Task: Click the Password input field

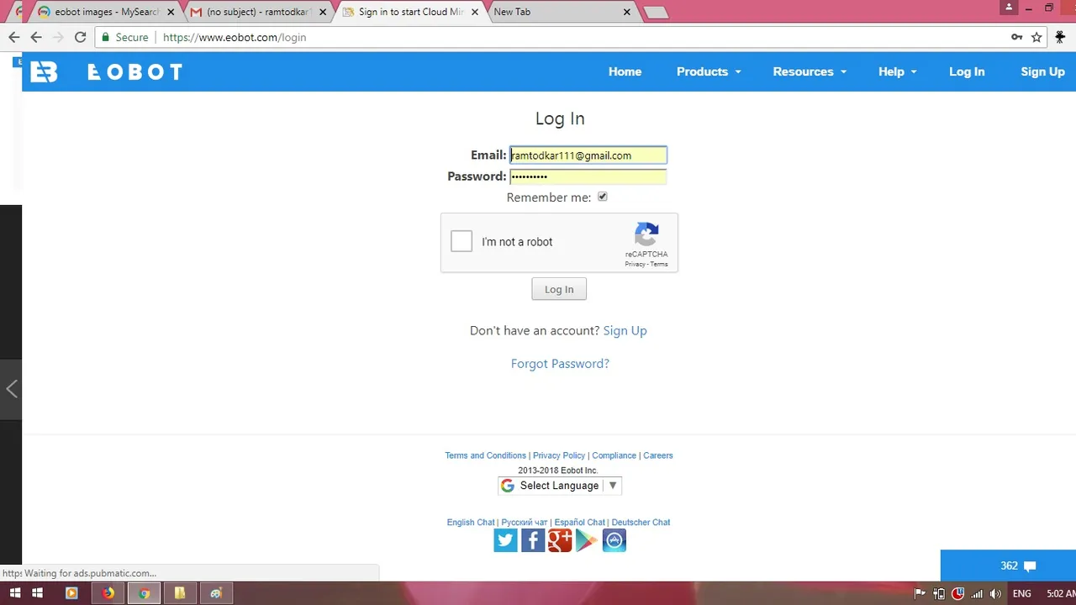Action: pos(588,176)
